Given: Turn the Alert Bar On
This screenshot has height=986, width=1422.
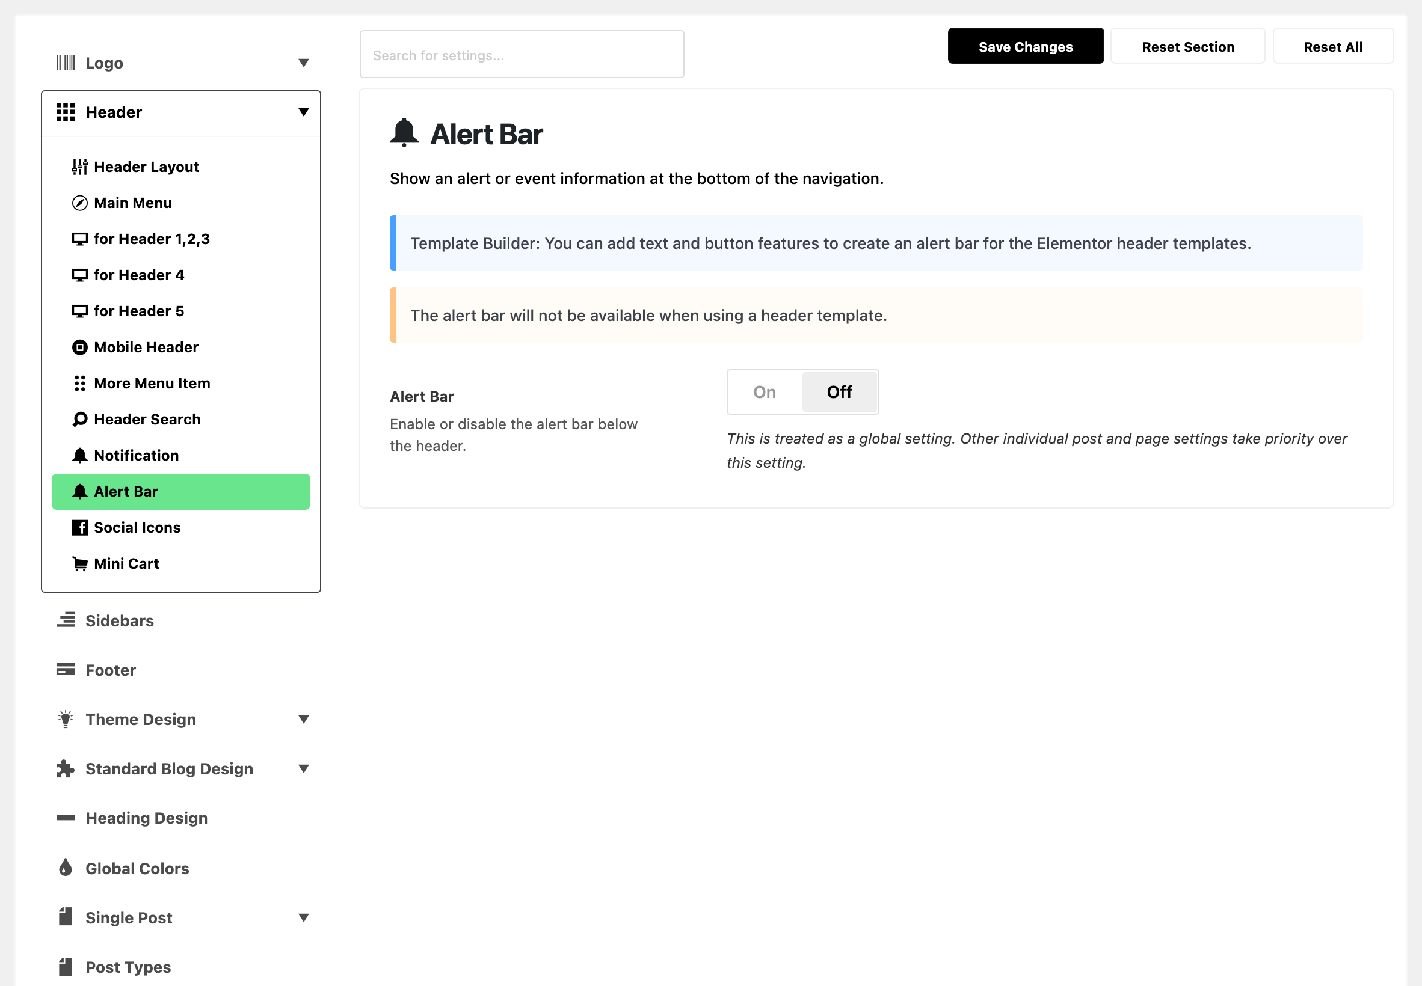Looking at the screenshot, I should pos(765,393).
